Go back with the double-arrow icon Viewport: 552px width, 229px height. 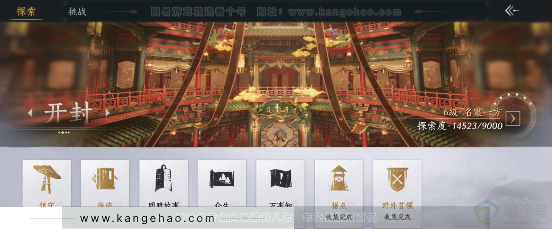512,11
